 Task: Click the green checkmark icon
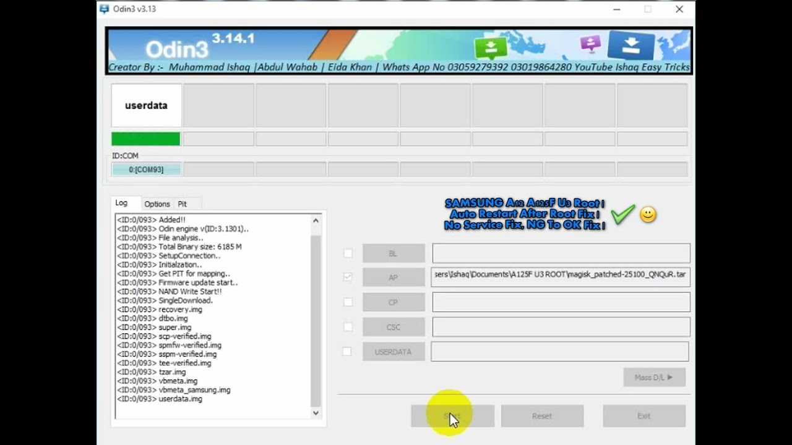tap(622, 214)
